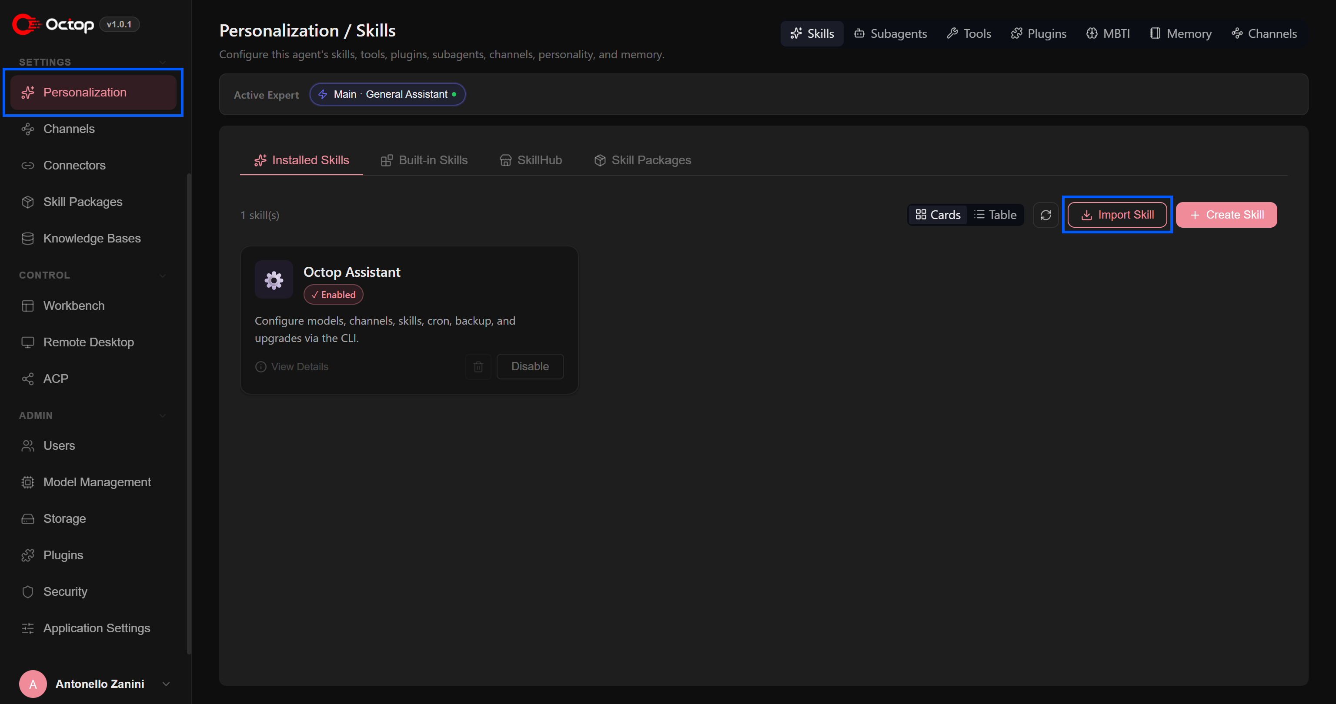Open the Storage page
The width and height of the screenshot is (1336, 704).
coord(94,519)
